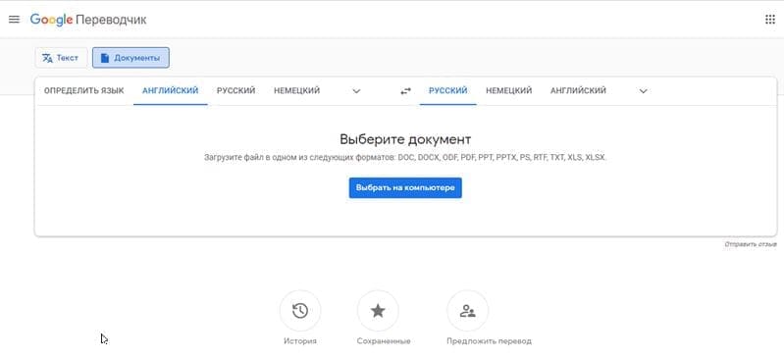Open the Сохраненные star icon
The width and height of the screenshot is (784, 358).
[x=378, y=311]
